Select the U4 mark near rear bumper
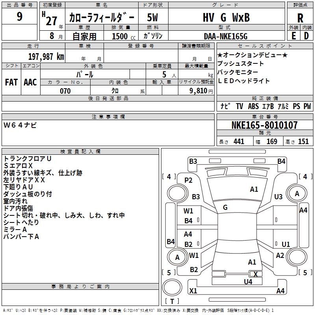 point(248,282)
